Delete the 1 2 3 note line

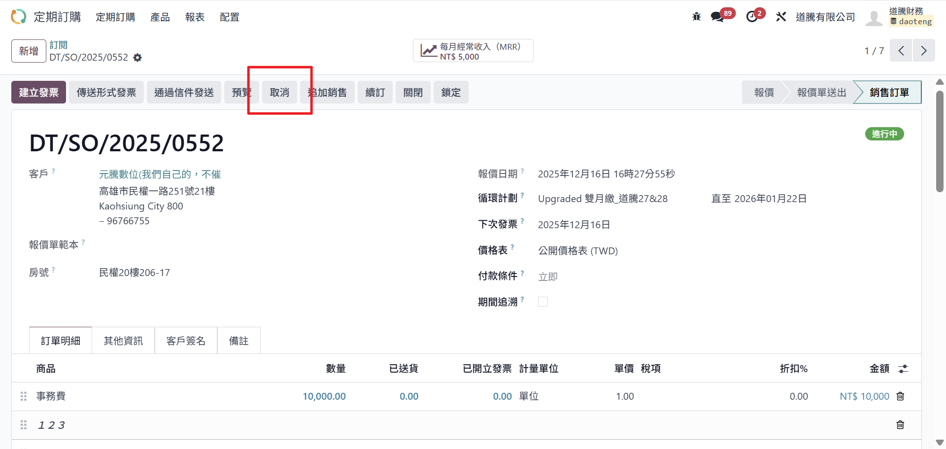(900, 425)
